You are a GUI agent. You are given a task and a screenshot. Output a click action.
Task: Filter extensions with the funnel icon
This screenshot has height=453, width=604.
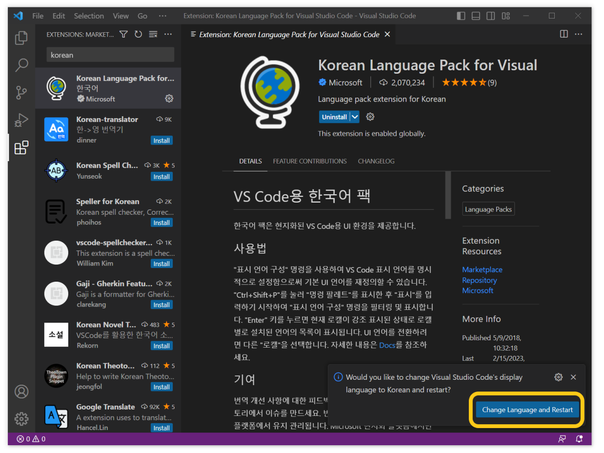coord(123,34)
